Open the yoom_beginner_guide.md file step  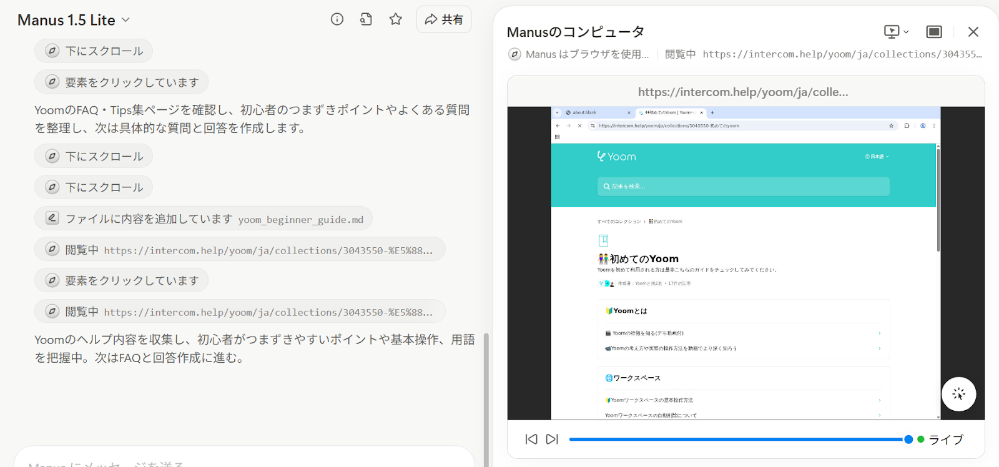tap(204, 219)
